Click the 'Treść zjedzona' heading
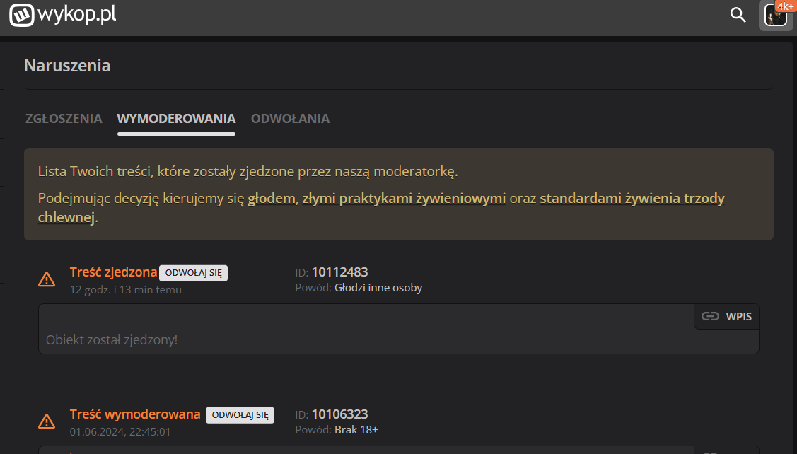 point(113,272)
